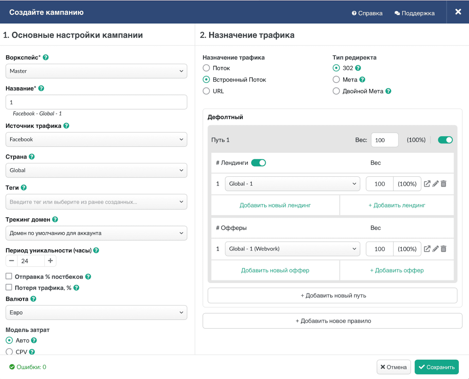Show help for Двойной Мета

point(388,91)
